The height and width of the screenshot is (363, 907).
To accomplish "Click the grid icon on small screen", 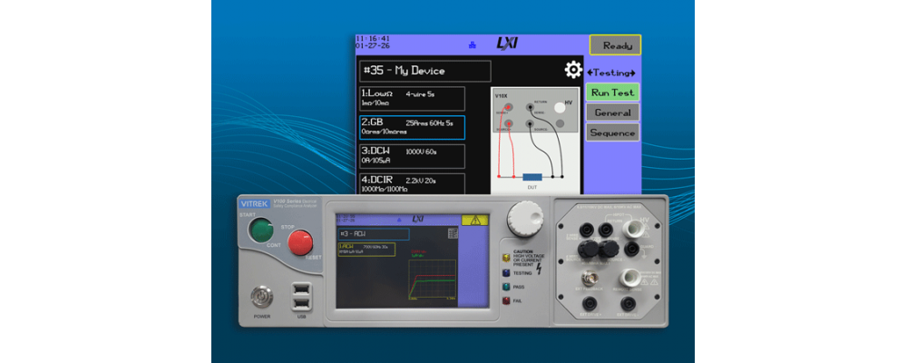I will tap(453, 232).
